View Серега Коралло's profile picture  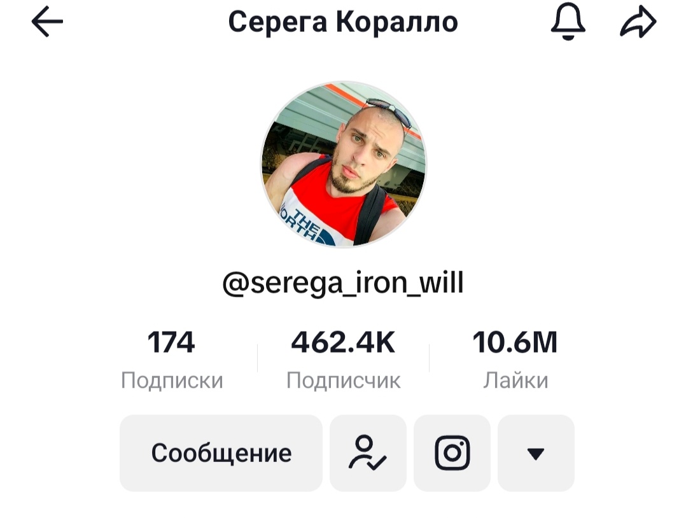(344, 165)
